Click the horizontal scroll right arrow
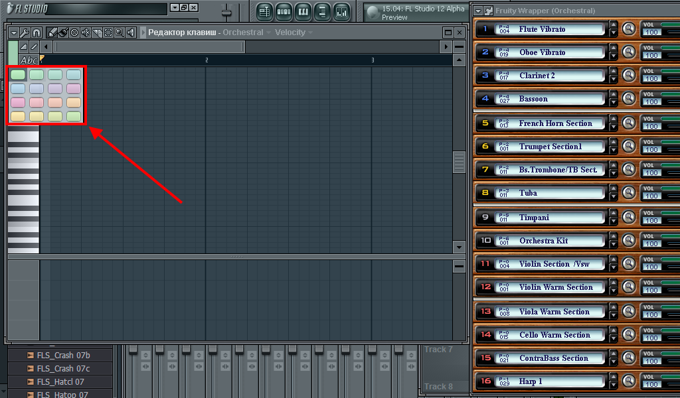 tap(446, 47)
